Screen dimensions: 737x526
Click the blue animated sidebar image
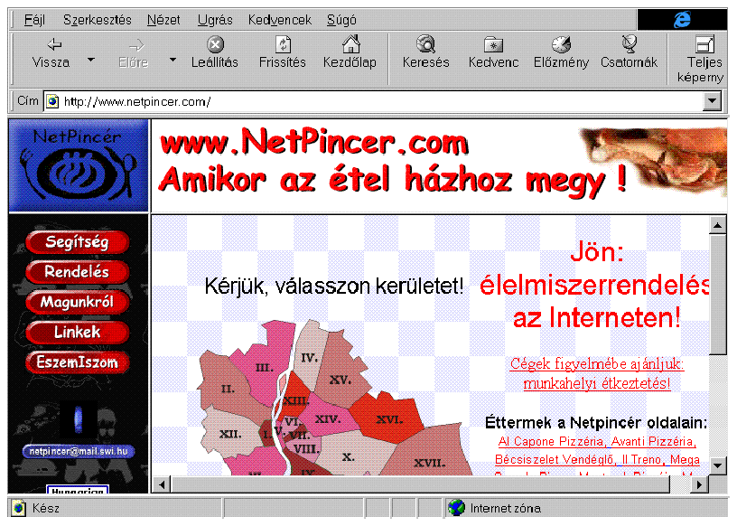coord(79,418)
